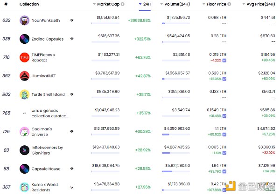Click the sort arrow before Avg Price(24H)
Screen dimensions: 280x196
pyautogui.click(x=244, y=4)
